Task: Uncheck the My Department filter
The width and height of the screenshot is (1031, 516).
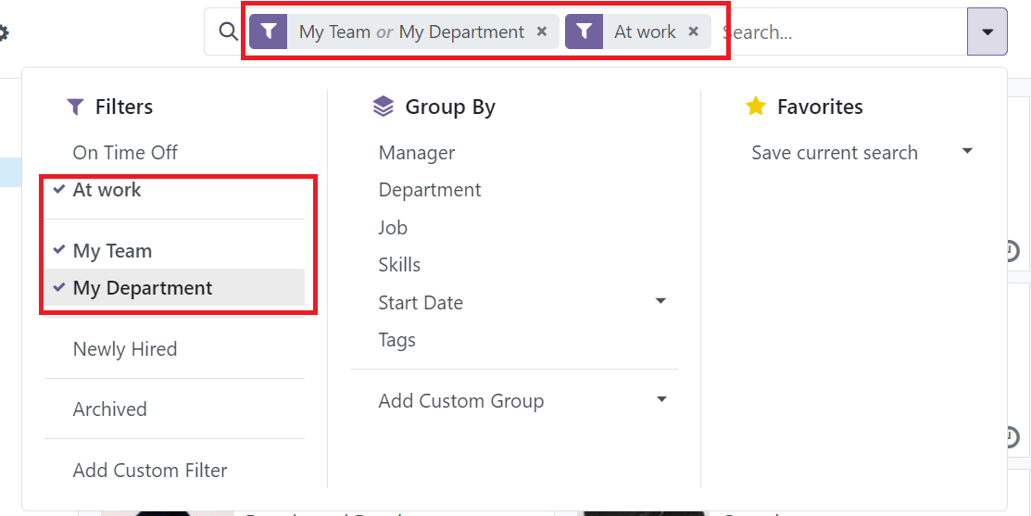Action: [142, 288]
